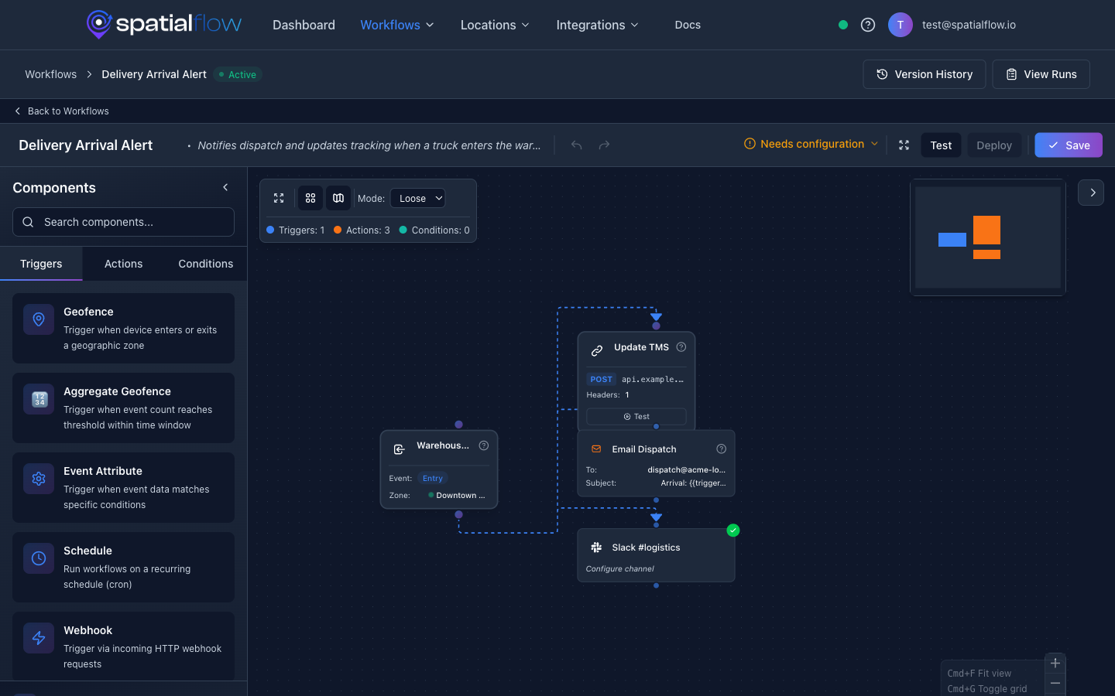
Task: Collapse the Components panel with its chevron
Action: click(225, 187)
